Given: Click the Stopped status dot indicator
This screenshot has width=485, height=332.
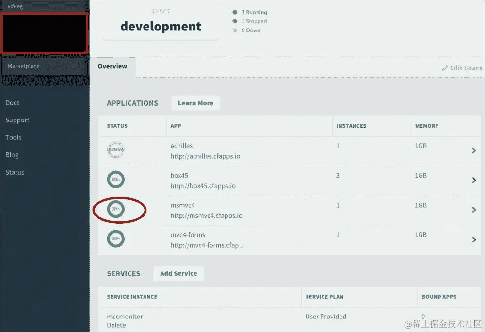Looking at the screenshot, I should 235,21.
